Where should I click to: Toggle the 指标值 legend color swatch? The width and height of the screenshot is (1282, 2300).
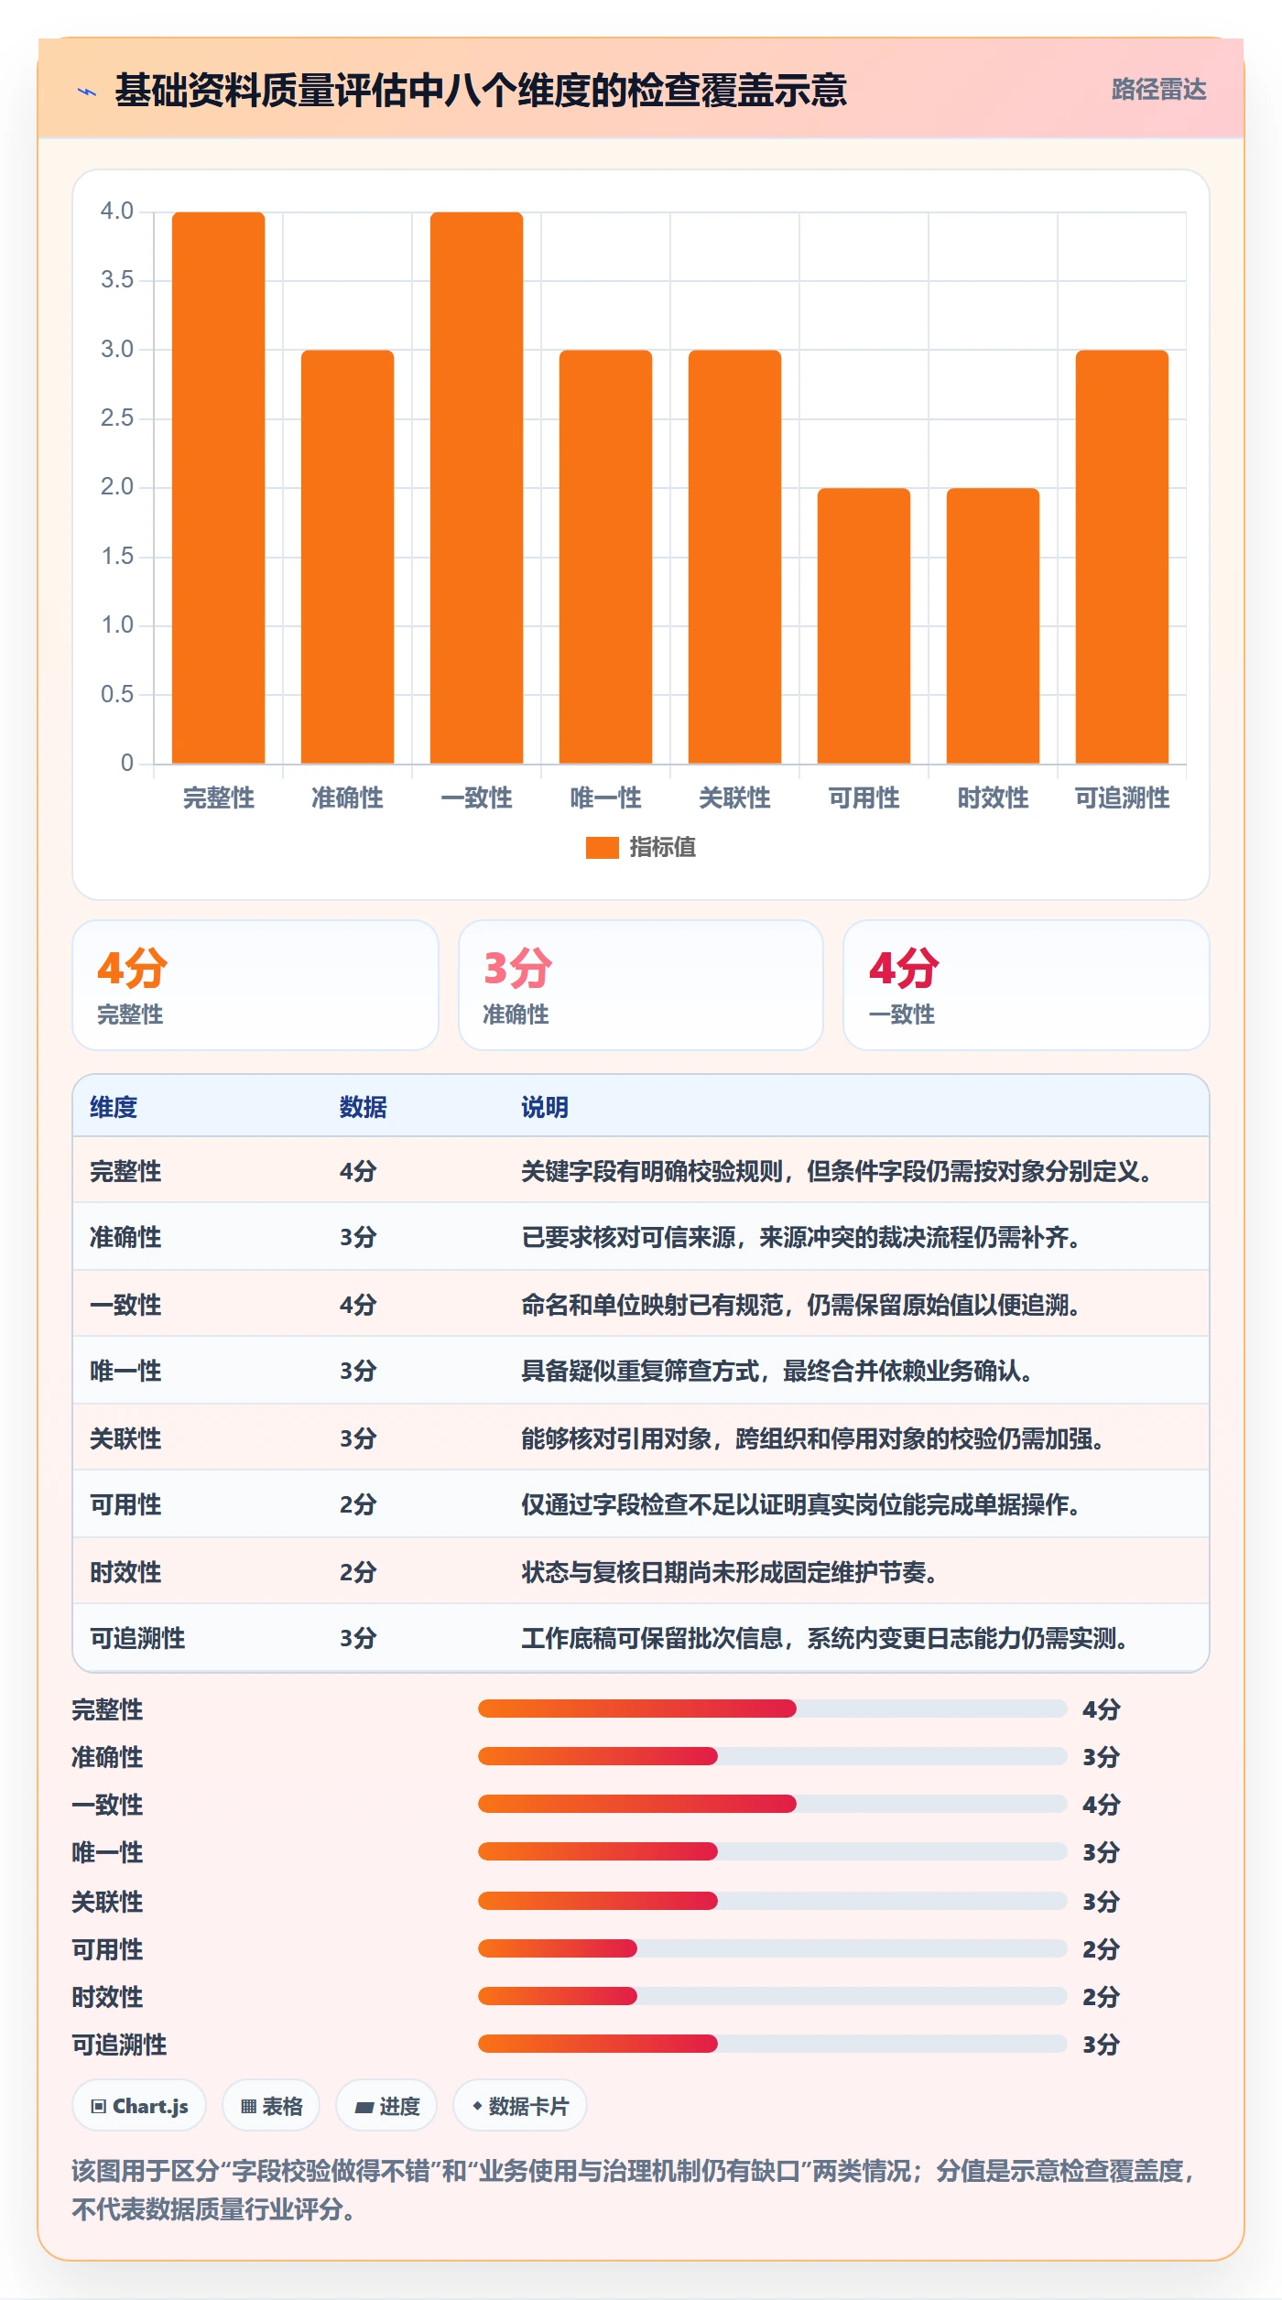click(603, 848)
